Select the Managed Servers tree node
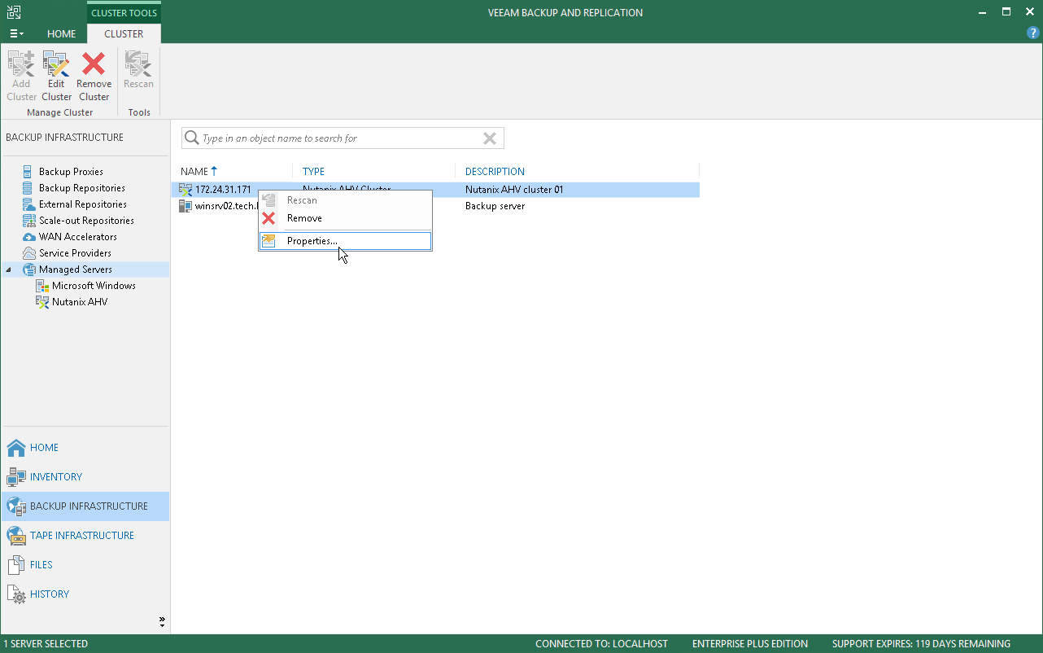1043x653 pixels. [x=76, y=270]
